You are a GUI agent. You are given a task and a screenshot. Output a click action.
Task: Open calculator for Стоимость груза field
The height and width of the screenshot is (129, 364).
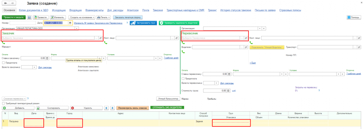[x=228, y=91]
